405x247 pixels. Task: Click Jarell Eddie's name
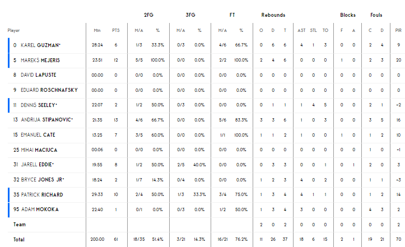(37, 165)
